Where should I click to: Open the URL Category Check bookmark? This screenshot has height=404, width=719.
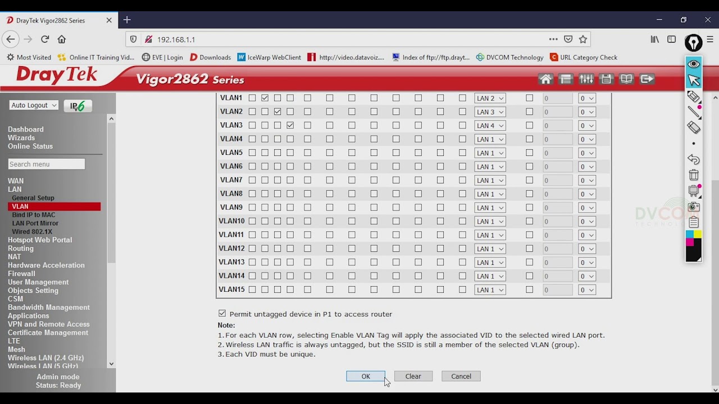tap(584, 57)
